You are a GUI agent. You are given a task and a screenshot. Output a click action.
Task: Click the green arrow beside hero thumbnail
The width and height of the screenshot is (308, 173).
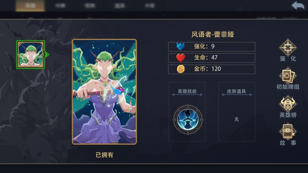[47, 54]
